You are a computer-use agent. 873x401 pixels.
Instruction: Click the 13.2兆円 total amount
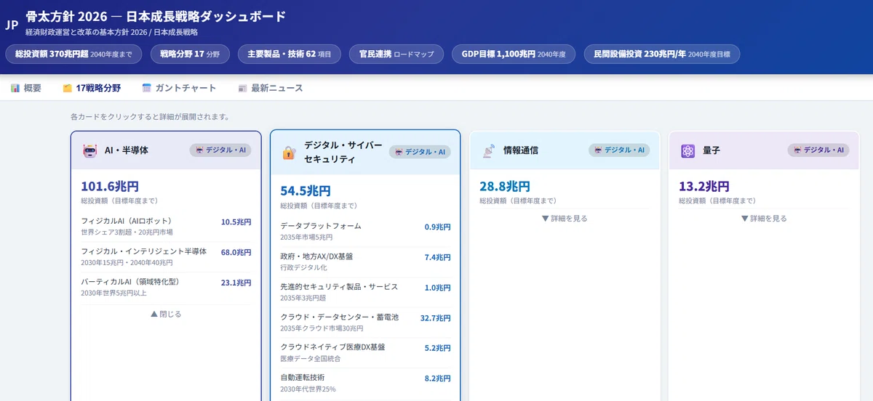tap(704, 187)
